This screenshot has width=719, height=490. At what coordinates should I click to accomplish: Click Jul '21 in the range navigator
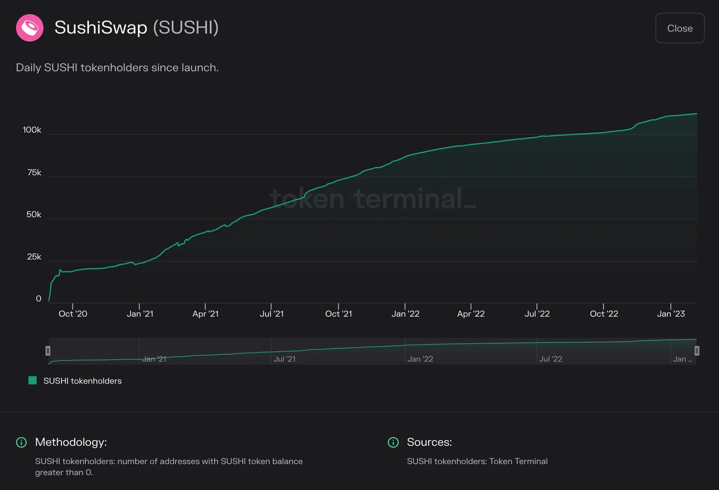[285, 359]
